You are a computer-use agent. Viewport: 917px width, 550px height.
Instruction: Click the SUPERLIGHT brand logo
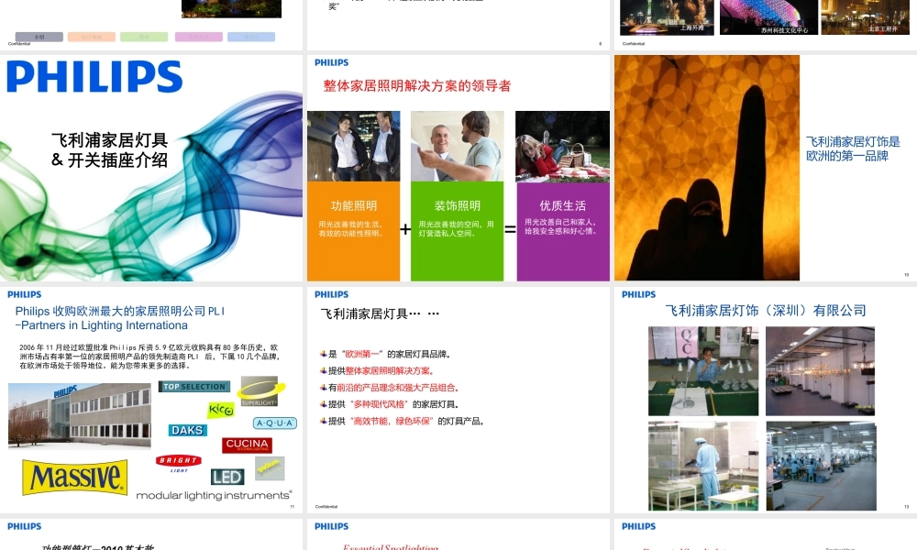pos(260,391)
